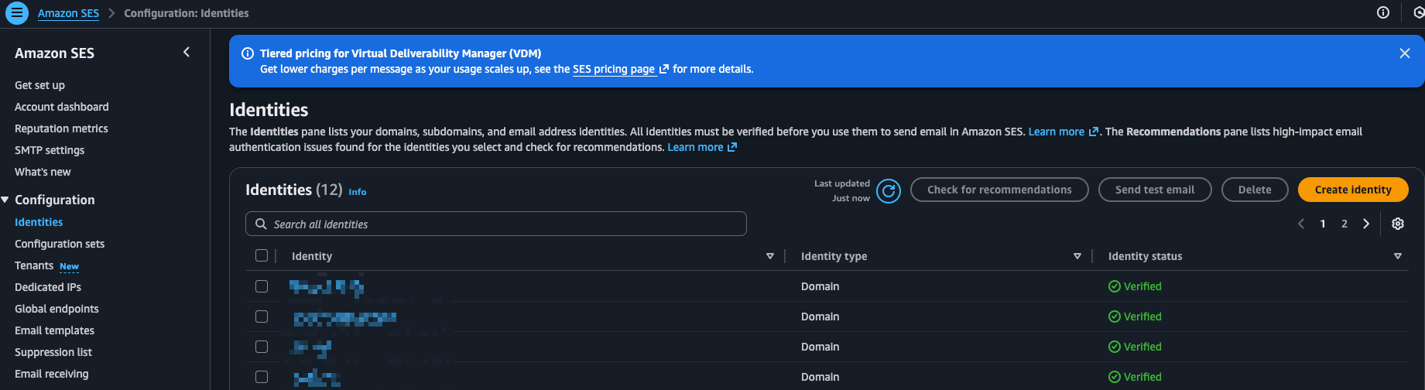This screenshot has width=1425, height=390.
Task: Open the SES pricing page link
Action: (x=614, y=69)
